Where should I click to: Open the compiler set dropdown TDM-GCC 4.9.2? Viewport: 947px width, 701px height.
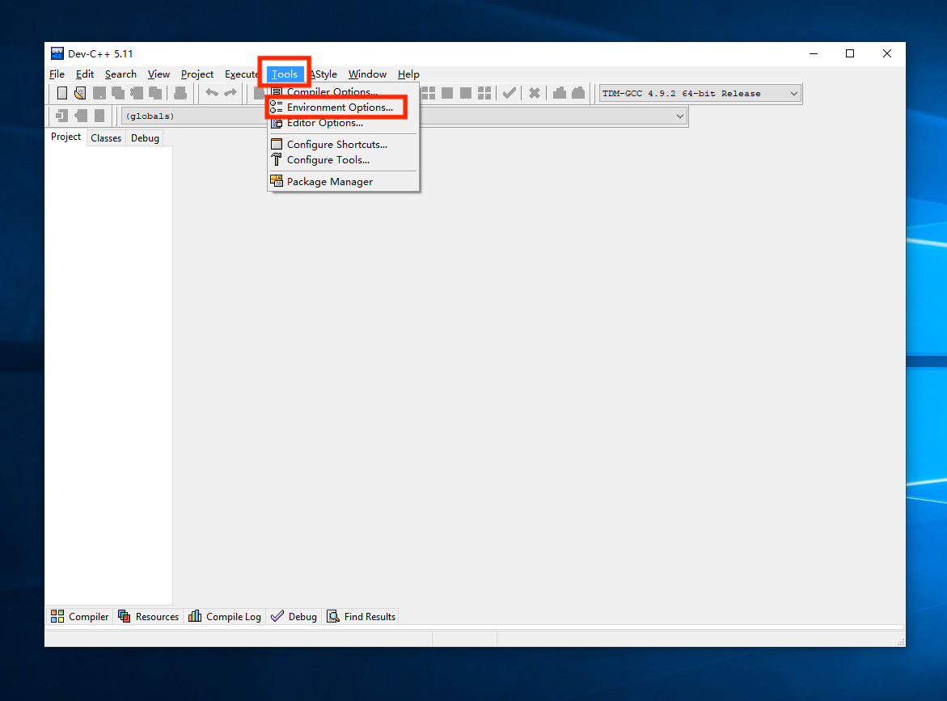[700, 94]
